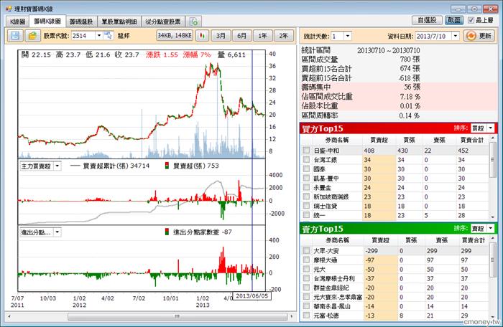This screenshot has width=503, height=327.
Task: Open the buyer Top15 排序 dropdown
Action: pyautogui.click(x=491, y=128)
